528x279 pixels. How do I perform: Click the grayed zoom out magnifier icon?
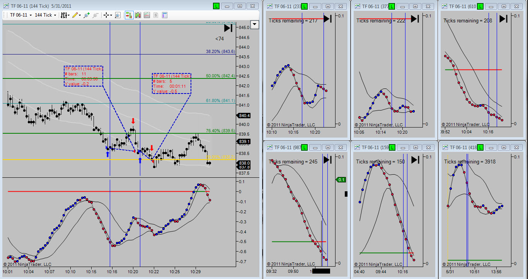pyautogui.click(x=95, y=15)
